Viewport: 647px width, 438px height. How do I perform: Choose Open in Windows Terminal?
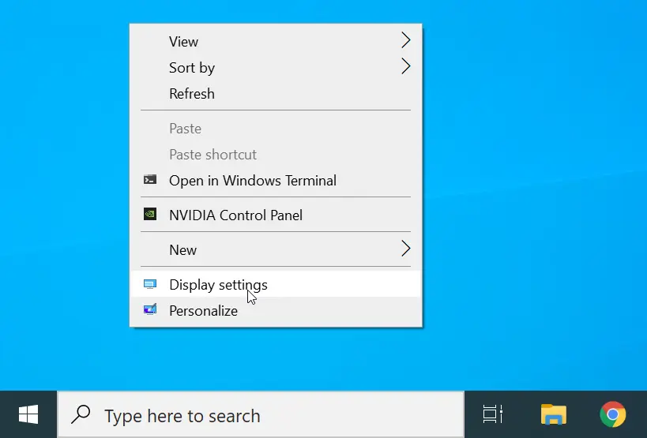253,180
